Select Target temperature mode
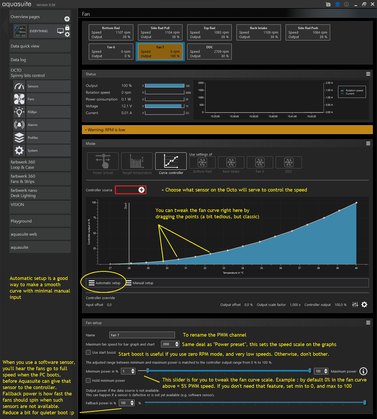377x419 pixels. click(137, 161)
